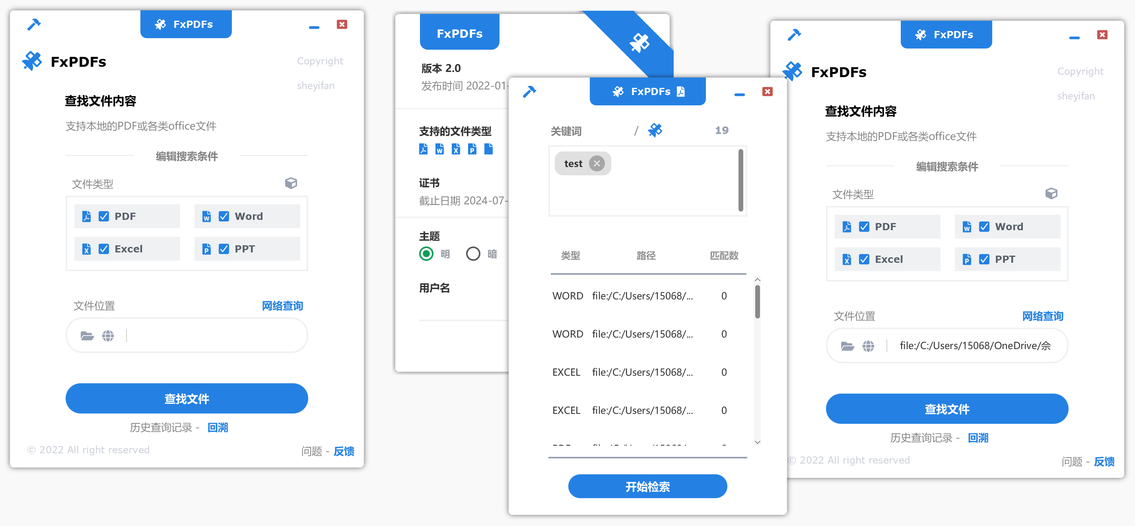Uncheck the Word checkbox in left window
The height and width of the screenshot is (526, 1135).
click(224, 216)
